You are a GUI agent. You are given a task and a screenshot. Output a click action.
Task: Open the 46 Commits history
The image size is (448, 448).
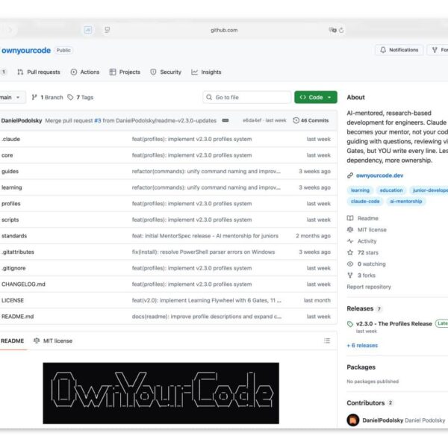point(311,120)
